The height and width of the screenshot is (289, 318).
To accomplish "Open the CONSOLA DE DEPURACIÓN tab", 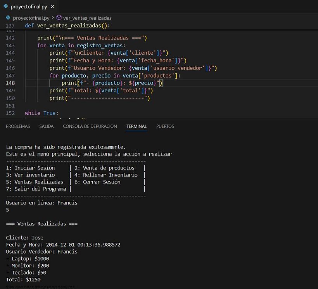I will (90, 126).
